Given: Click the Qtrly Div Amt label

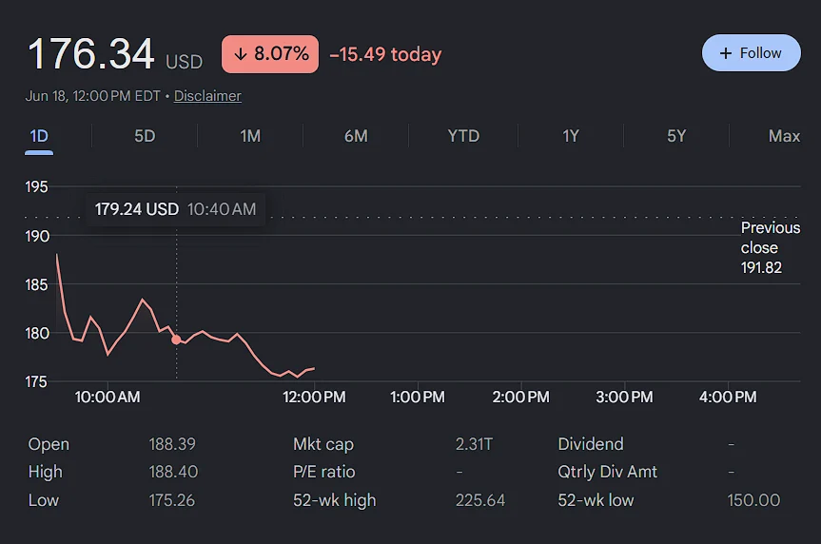Looking at the screenshot, I should coord(607,472).
